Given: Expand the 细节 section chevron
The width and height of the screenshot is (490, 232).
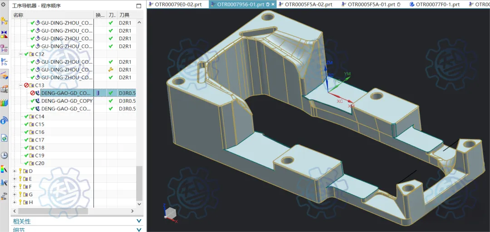Looking at the screenshot, I should click(139, 230).
